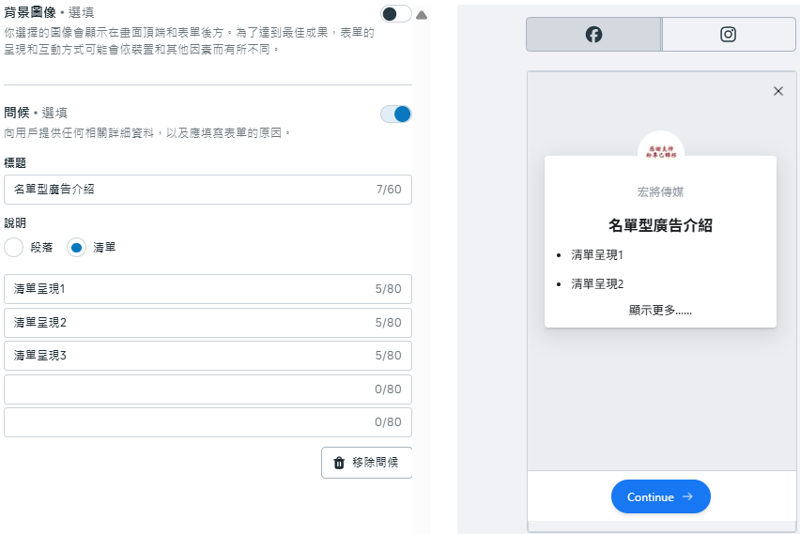Collapse section using the up arrow triangle

(x=422, y=15)
